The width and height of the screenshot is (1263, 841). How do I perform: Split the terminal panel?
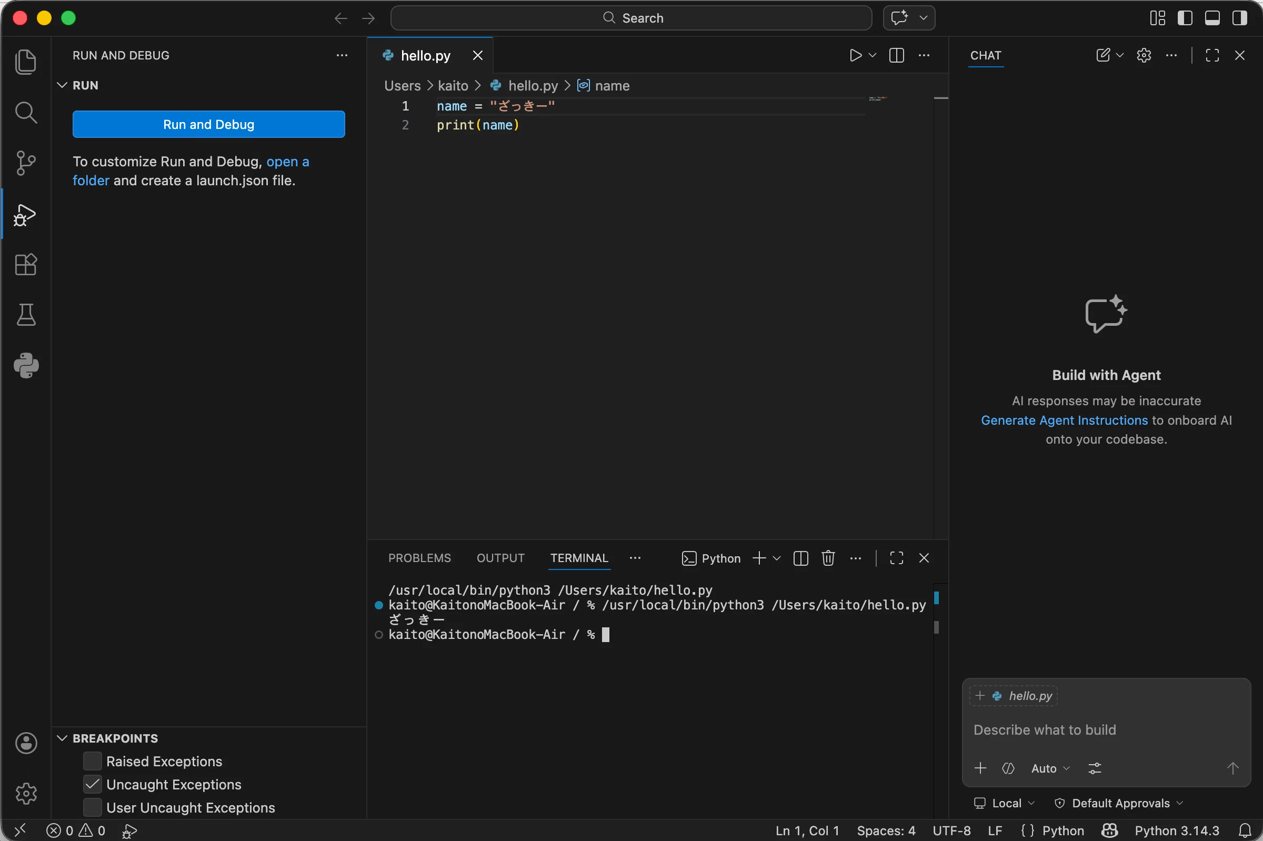click(x=800, y=558)
